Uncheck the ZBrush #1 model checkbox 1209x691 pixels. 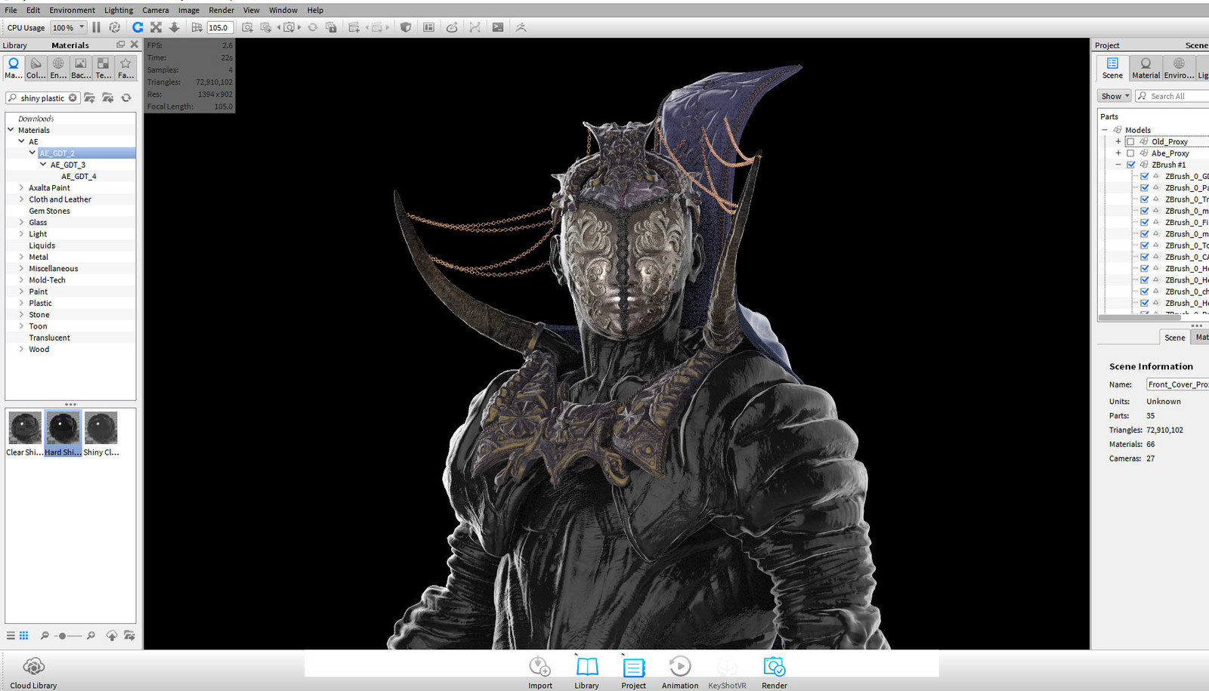[1130, 165]
